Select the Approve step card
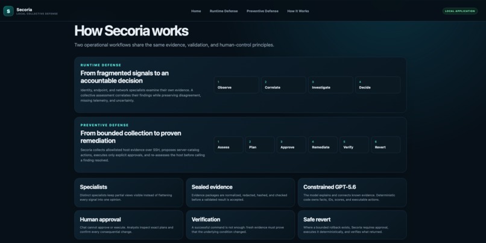The height and width of the screenshot is (243, 486). (x=291, y=145)
